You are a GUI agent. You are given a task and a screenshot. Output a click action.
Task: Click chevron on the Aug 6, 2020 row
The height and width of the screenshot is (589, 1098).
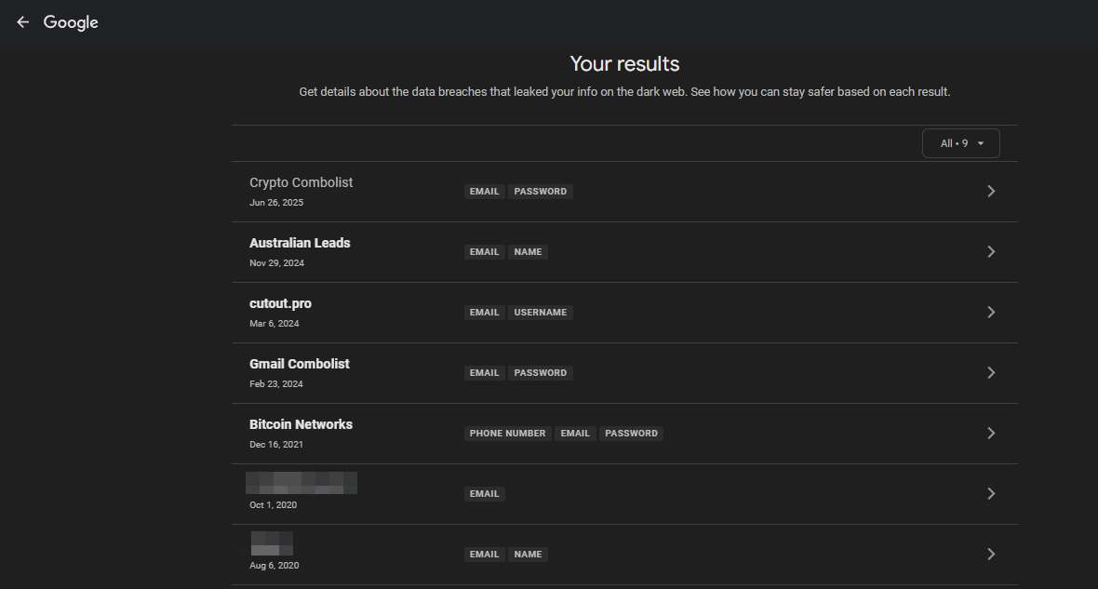(x=991, y=555)
